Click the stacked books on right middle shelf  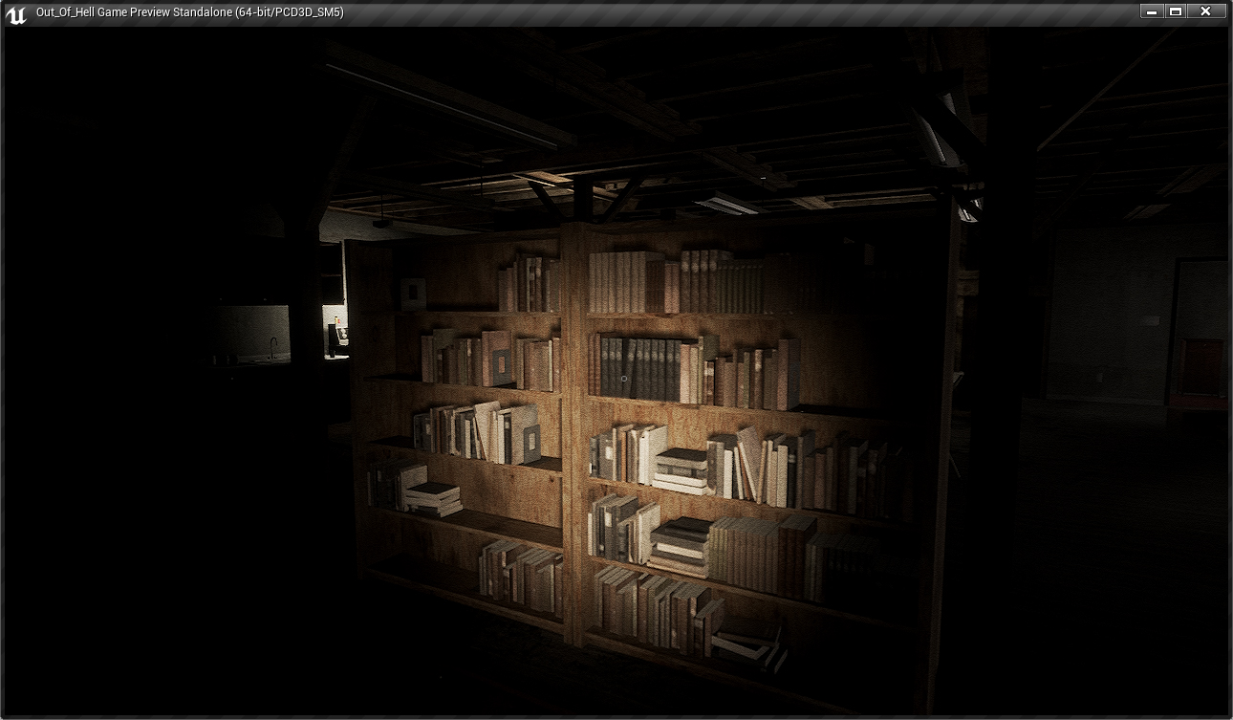point(681,469)
